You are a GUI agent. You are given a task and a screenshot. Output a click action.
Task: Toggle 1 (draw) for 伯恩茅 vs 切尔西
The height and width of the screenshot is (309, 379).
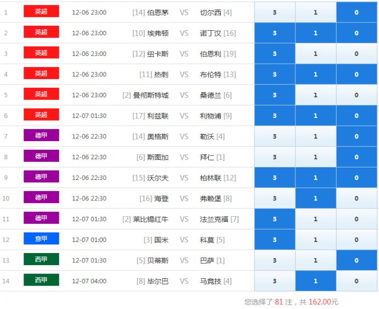316,12
